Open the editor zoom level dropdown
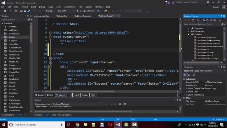The image size is (227, 128). pyautogui.click(x=43, y=92)
